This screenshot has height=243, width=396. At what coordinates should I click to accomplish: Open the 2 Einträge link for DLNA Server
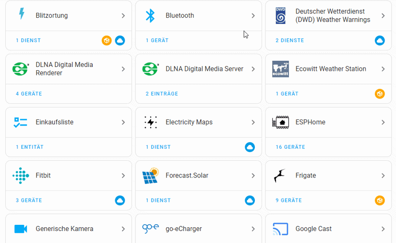click(162, 94)
